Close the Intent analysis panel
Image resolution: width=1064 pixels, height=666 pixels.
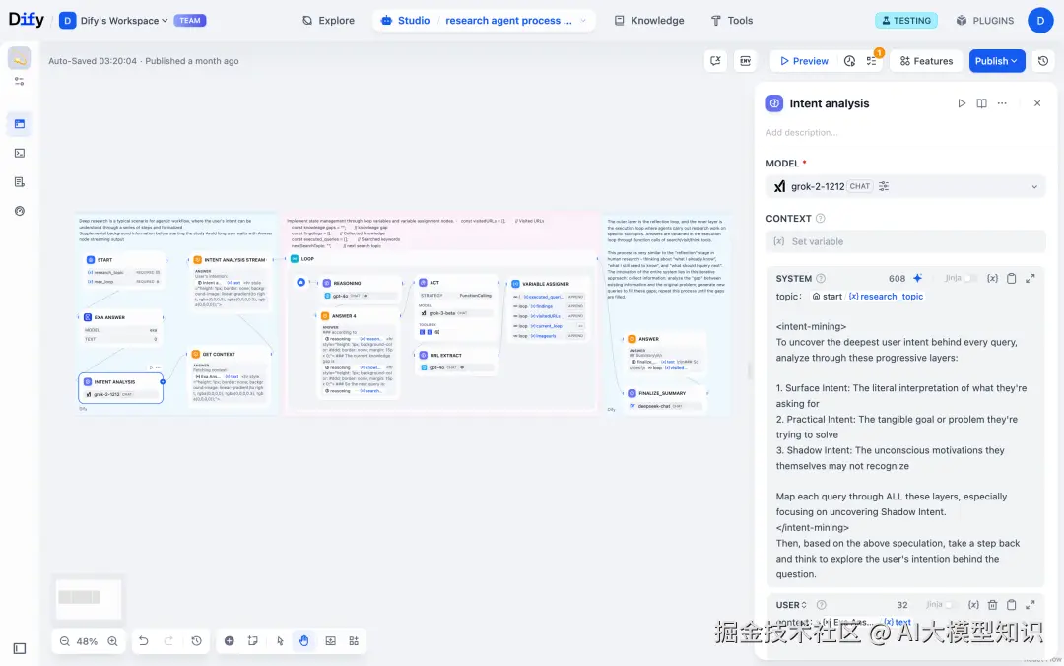pyautogui.click(x=1037, y=103)
